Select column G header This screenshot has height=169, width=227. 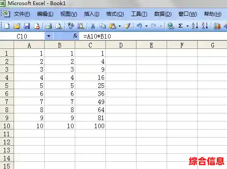click(x=213, y=45)
